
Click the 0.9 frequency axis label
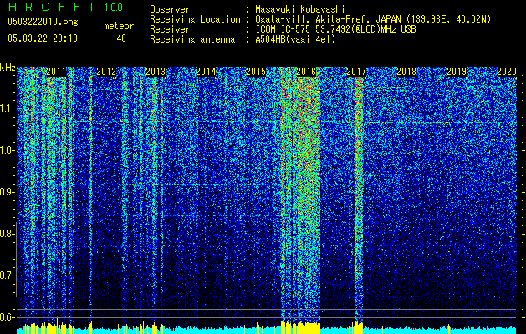(7, 192)
